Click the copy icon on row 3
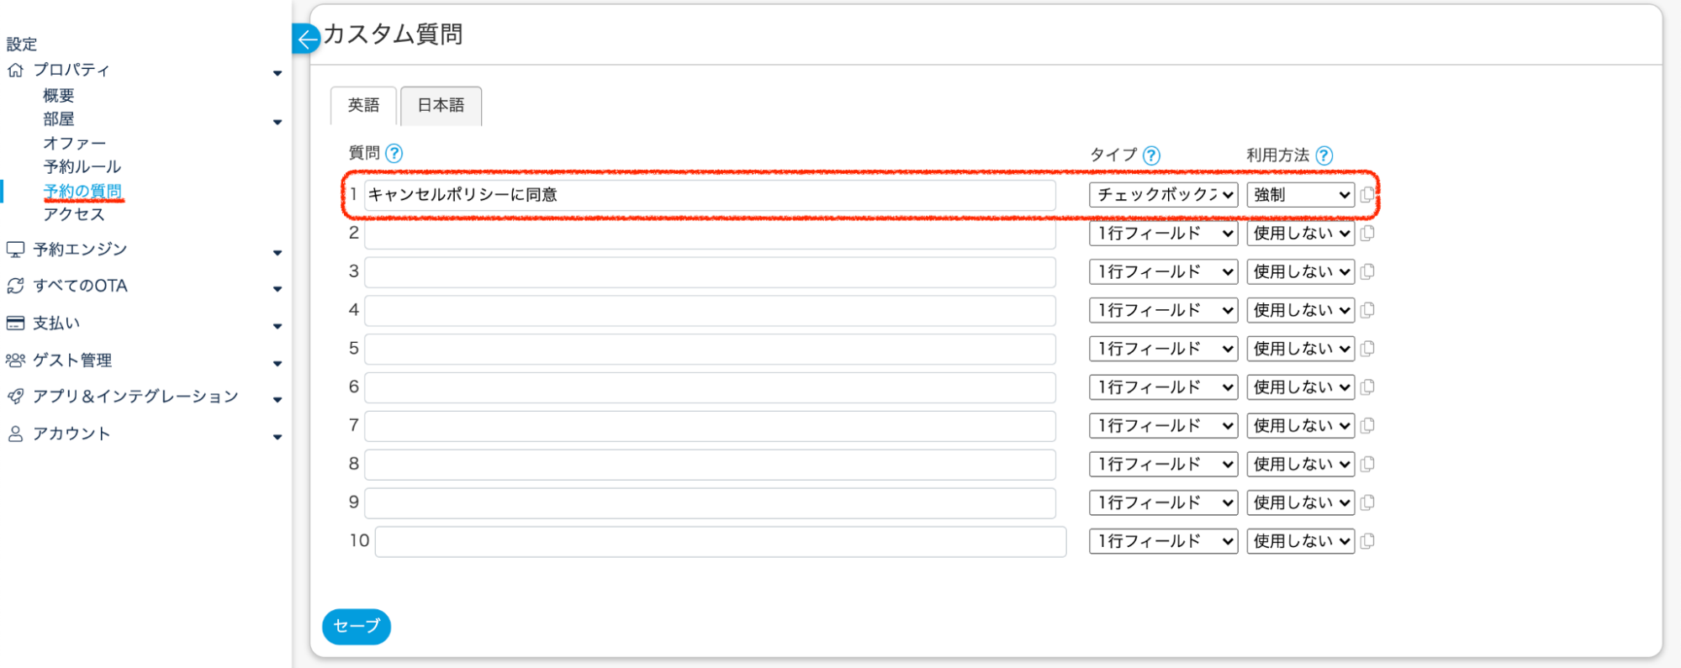This screenshot has width=1681, height=668. pos(1367,271)
